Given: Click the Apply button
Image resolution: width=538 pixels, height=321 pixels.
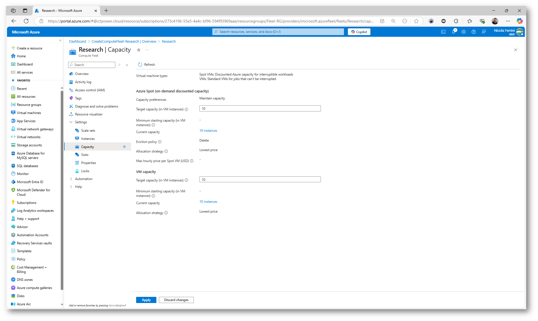Looking at the screenshot, I should (146, 300).
